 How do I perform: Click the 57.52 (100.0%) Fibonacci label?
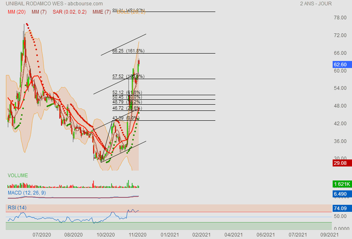128,76
